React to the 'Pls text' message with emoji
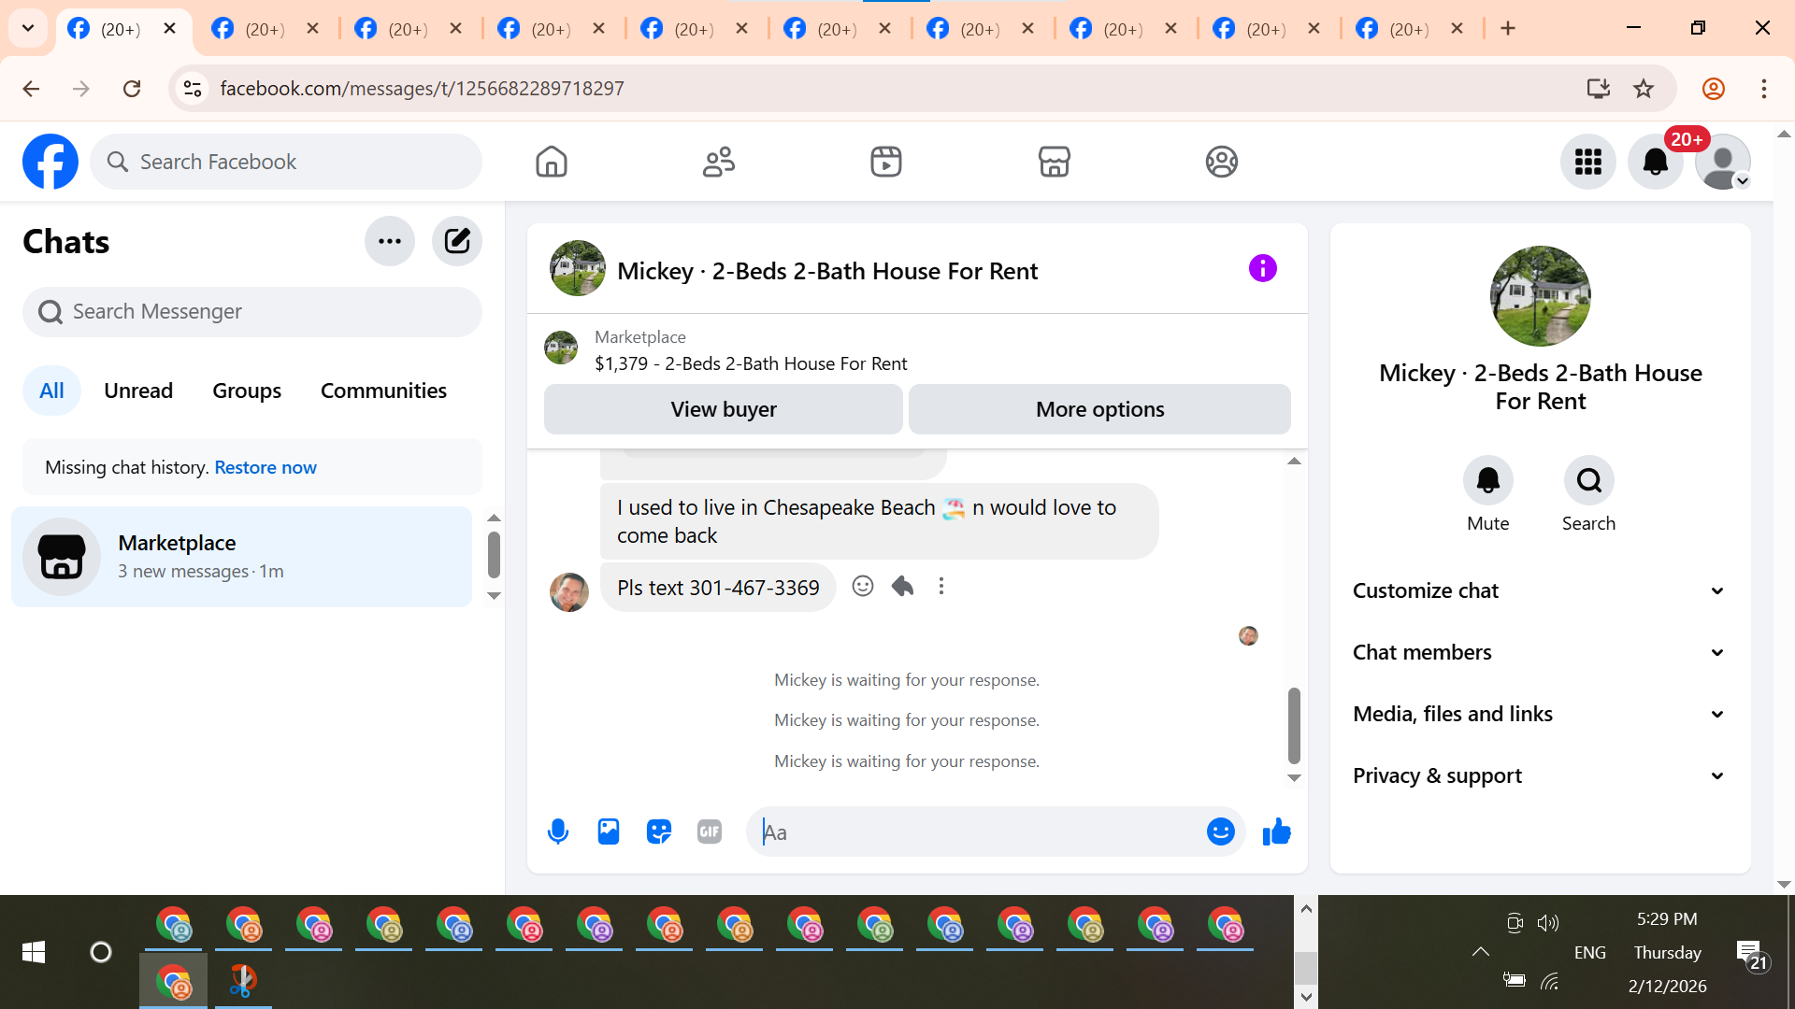Screen dimensions: 1795x1009 point(863,586)
